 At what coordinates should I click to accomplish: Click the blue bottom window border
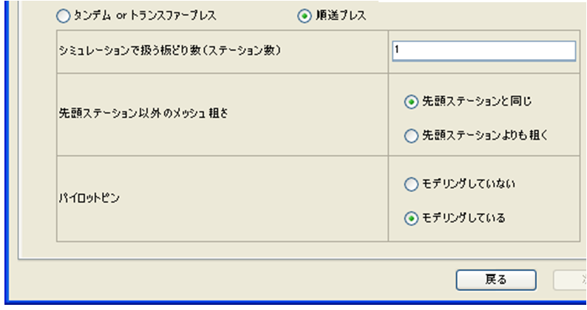(x=296, y=302)
